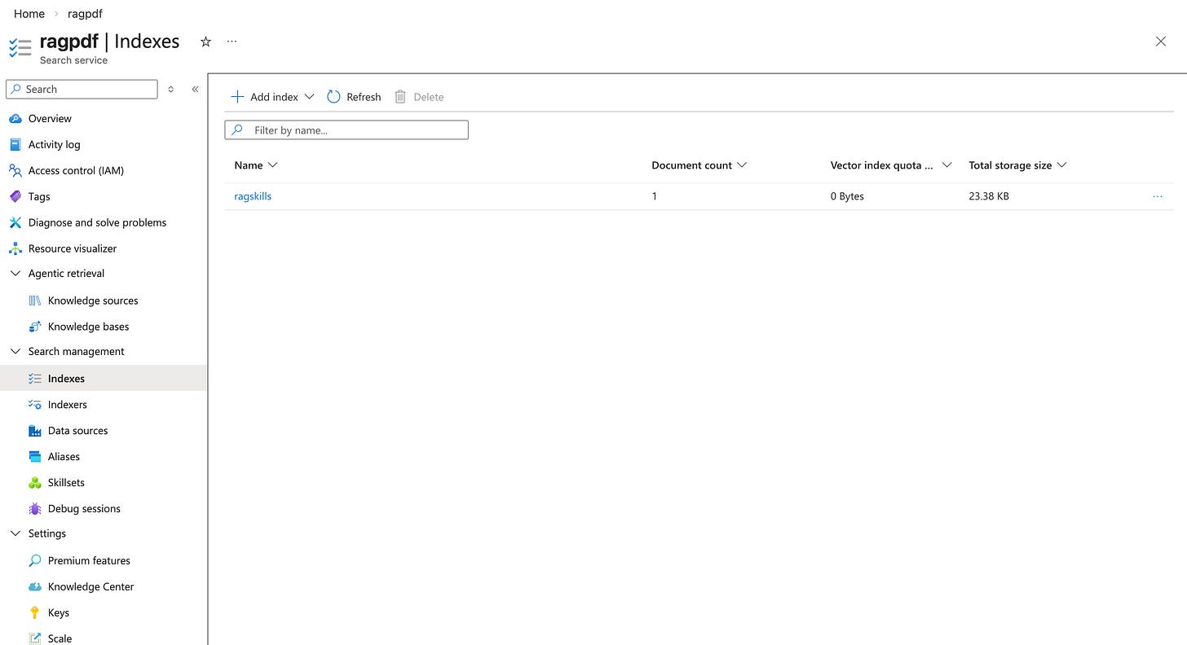The width and height of the screenshot is (1187, 645).
Task: Click the Aliases icon
Action: pos(34,457)
